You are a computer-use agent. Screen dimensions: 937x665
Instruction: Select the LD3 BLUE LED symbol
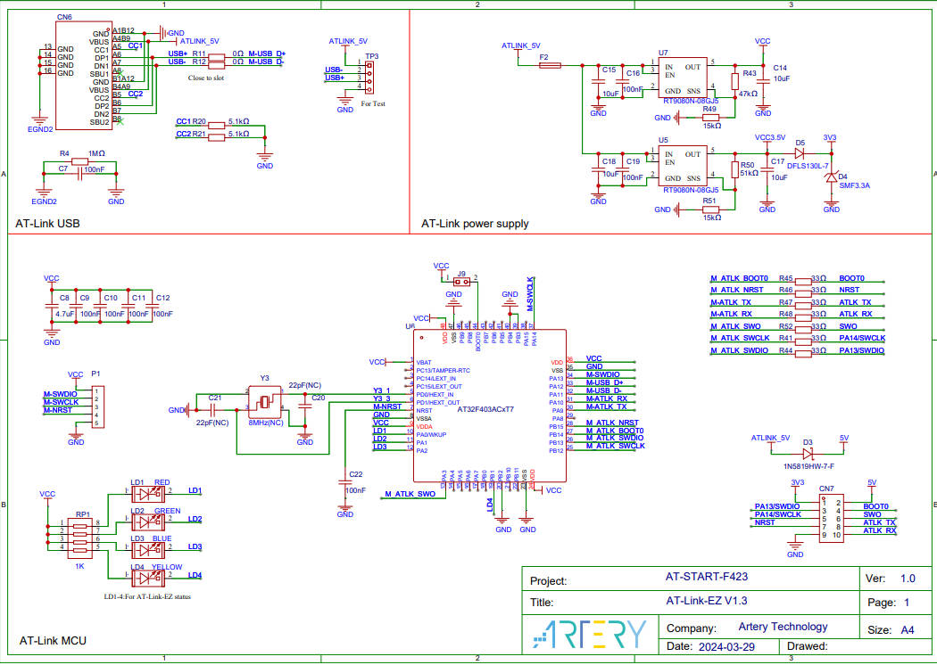pos(148,550)
